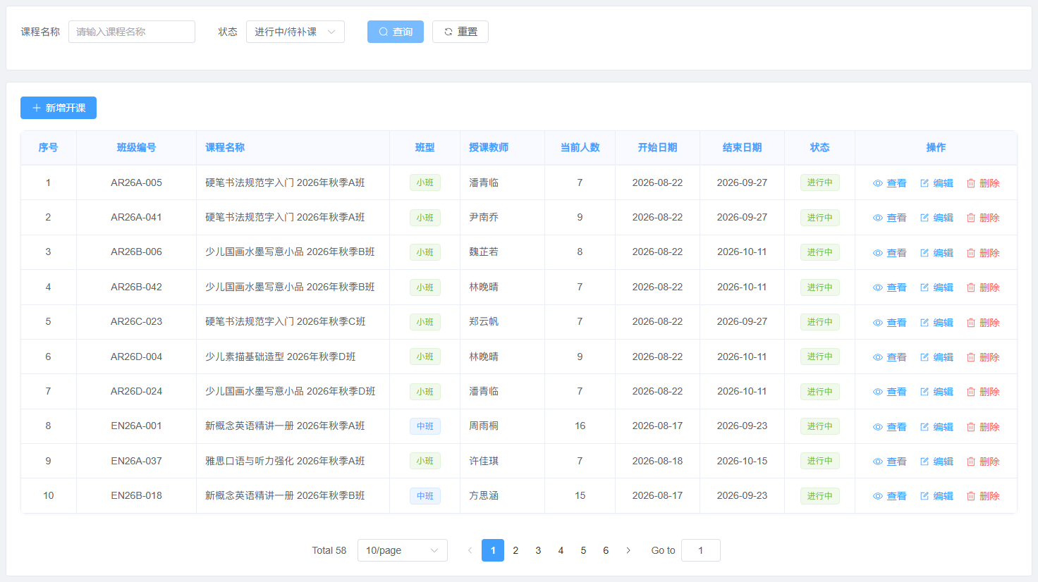Click trash icon for AR26B-006 row
The height and width of the screenshot is (582, 1038).
click(x=971, y=253)
